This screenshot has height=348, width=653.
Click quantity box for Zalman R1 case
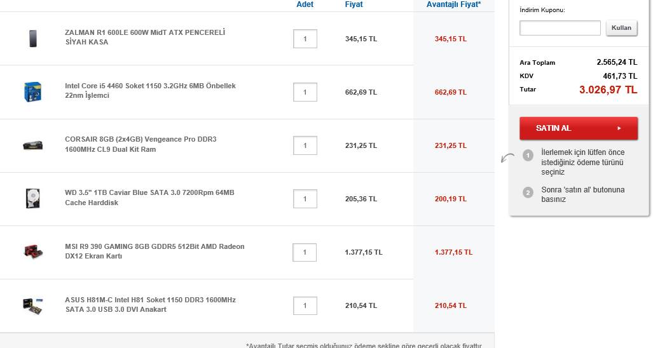305,39
